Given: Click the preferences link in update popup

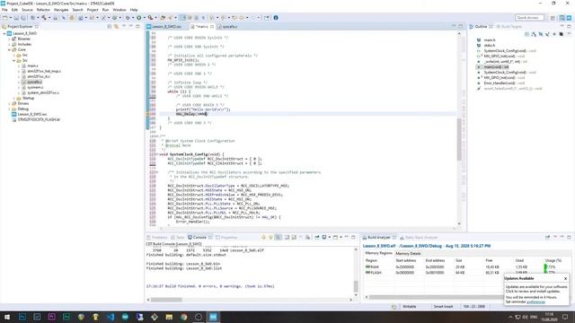Looking at the screenshot, I should (x=535, y=301).
